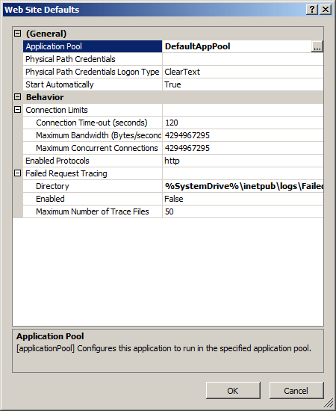Screen dimensions: 336x411
Task: Open the Application Pool browse ellipsis button
Action: point(317,46)
